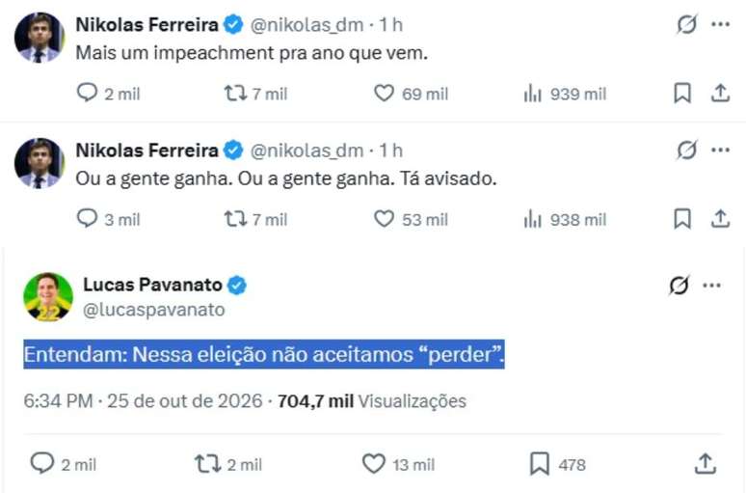The width and height of the screenshot is (746, 493).
Task: Open Grok icon on first tweet
Action: coord(686,24)
